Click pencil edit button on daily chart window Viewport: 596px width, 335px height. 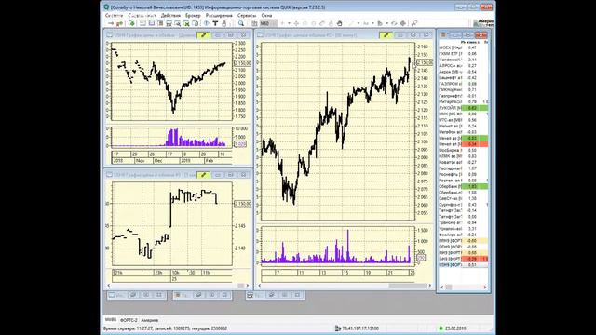click(x=204, y=35)
